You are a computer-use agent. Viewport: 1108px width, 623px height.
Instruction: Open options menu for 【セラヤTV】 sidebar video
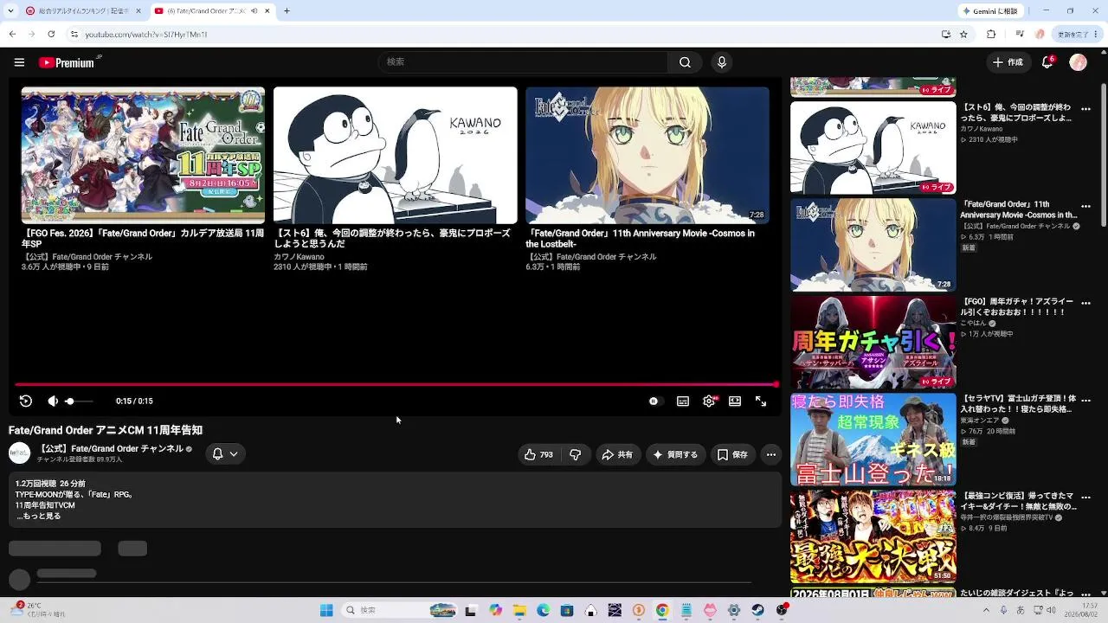(1086, 401)
